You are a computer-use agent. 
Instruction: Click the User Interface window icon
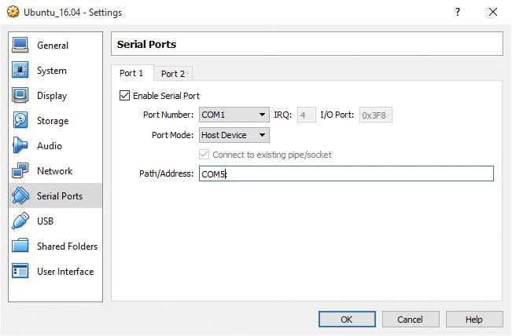(20, 271)
